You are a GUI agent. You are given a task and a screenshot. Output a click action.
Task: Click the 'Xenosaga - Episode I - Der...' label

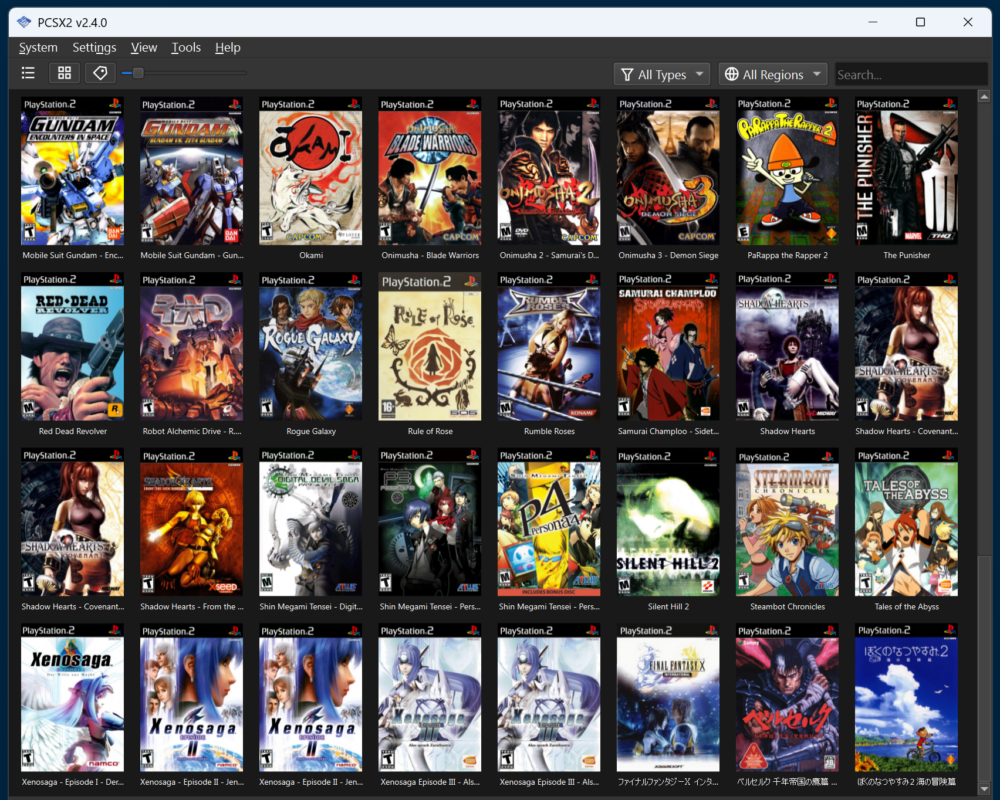73,782
